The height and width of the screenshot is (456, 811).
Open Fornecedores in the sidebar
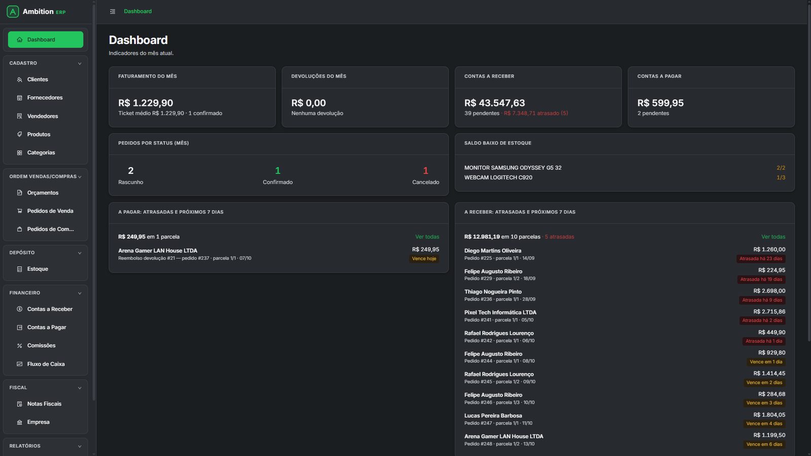point(46,98)
